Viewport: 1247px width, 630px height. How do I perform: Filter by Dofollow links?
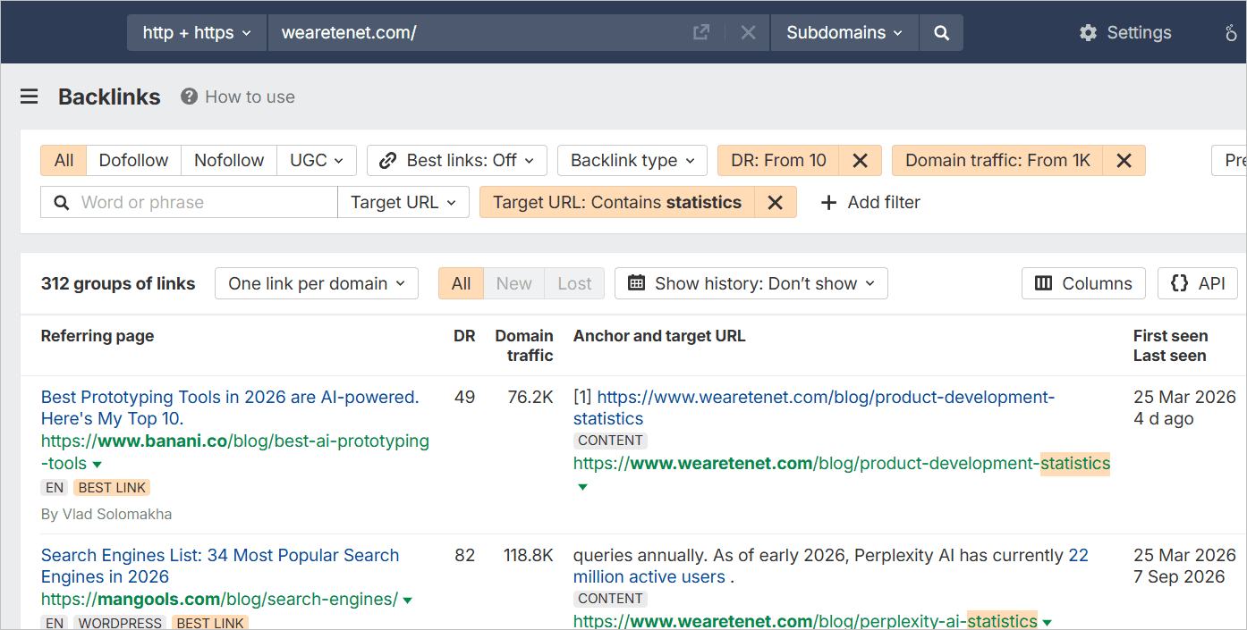click(x=133, y=161)
